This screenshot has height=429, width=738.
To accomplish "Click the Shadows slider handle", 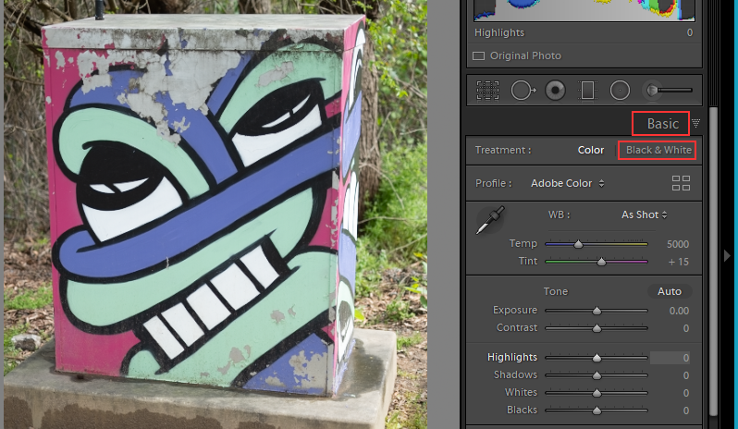I will pyautogui.click(x=597, y=375).
